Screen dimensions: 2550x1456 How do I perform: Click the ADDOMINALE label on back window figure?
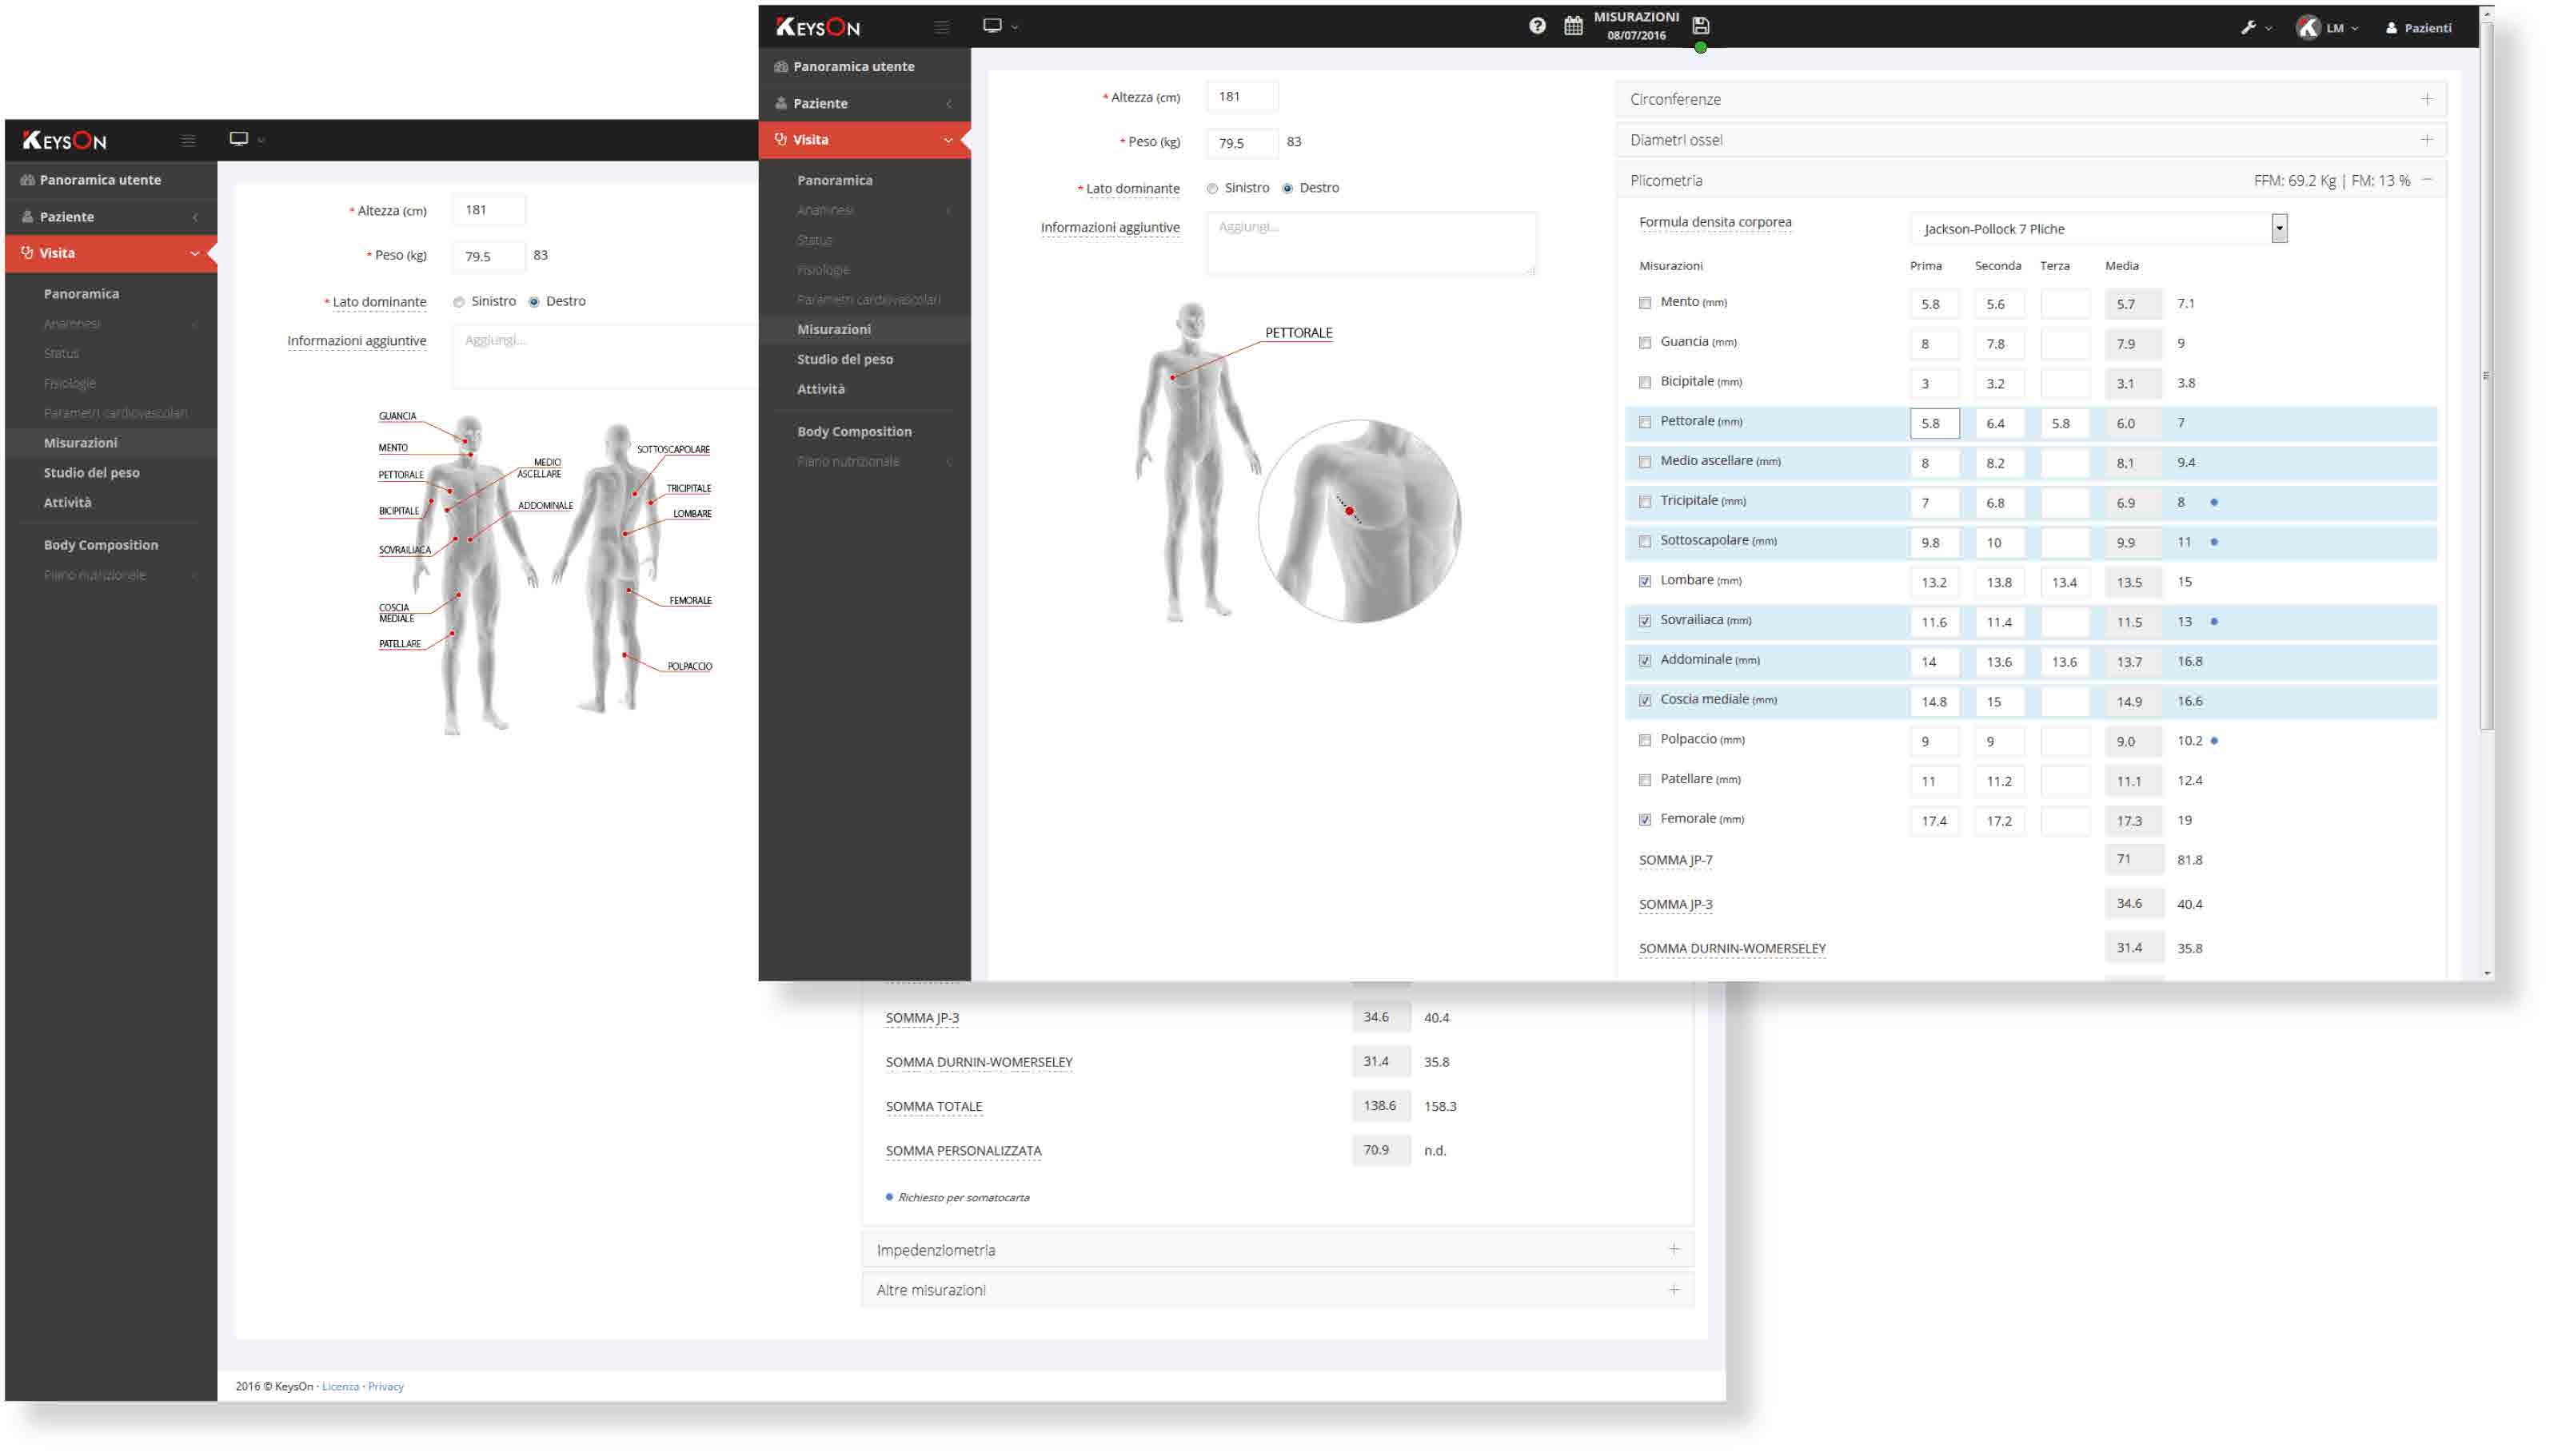click(545, 506)
